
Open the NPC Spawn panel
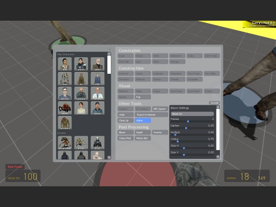click(x=160, y=109)
